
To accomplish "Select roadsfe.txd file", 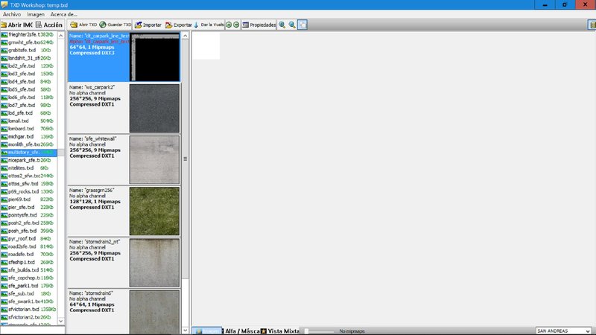I will (x=29, y=254).
